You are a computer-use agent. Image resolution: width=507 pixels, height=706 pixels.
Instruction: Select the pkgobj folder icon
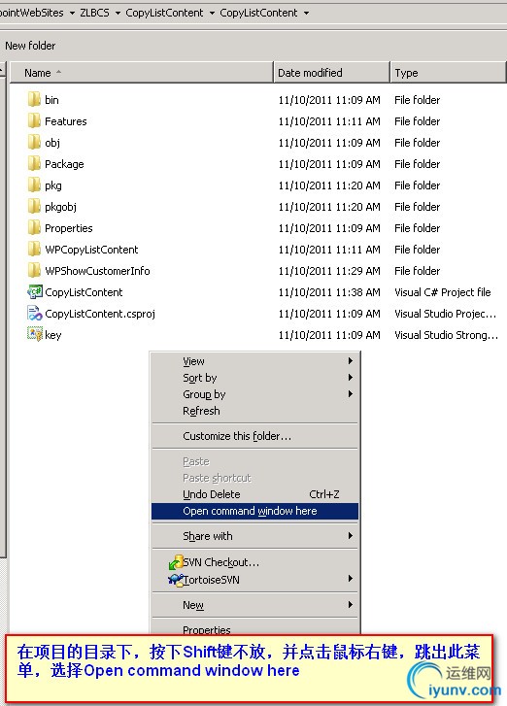[34, 206]
